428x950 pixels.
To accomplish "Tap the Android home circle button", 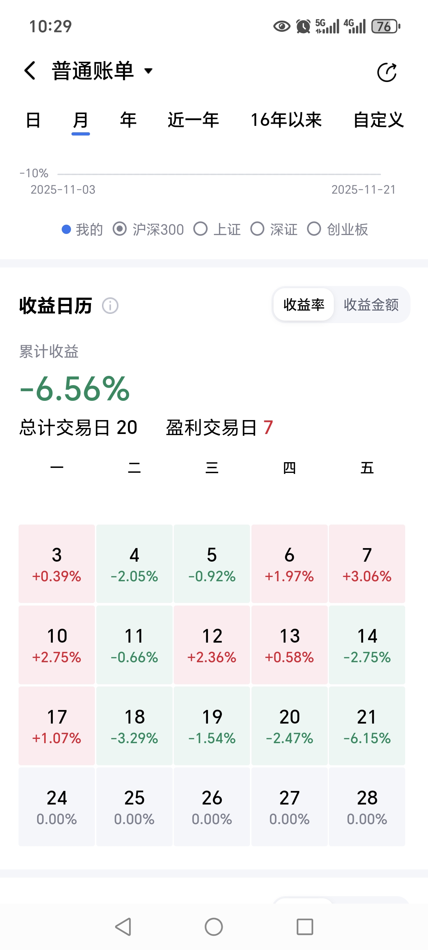I will 214,926.
